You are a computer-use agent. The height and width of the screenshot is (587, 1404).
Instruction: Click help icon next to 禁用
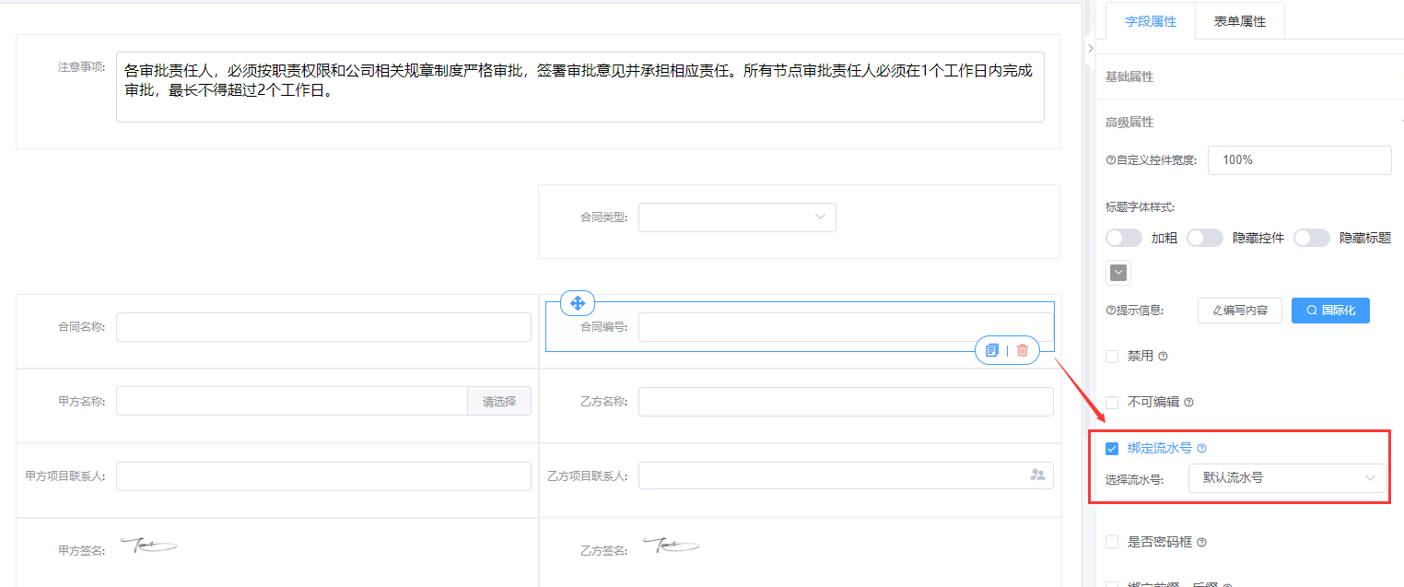point(1163,357)
